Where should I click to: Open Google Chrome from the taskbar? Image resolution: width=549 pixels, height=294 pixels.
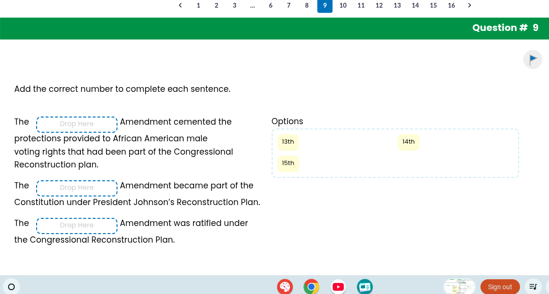point(311,286)
